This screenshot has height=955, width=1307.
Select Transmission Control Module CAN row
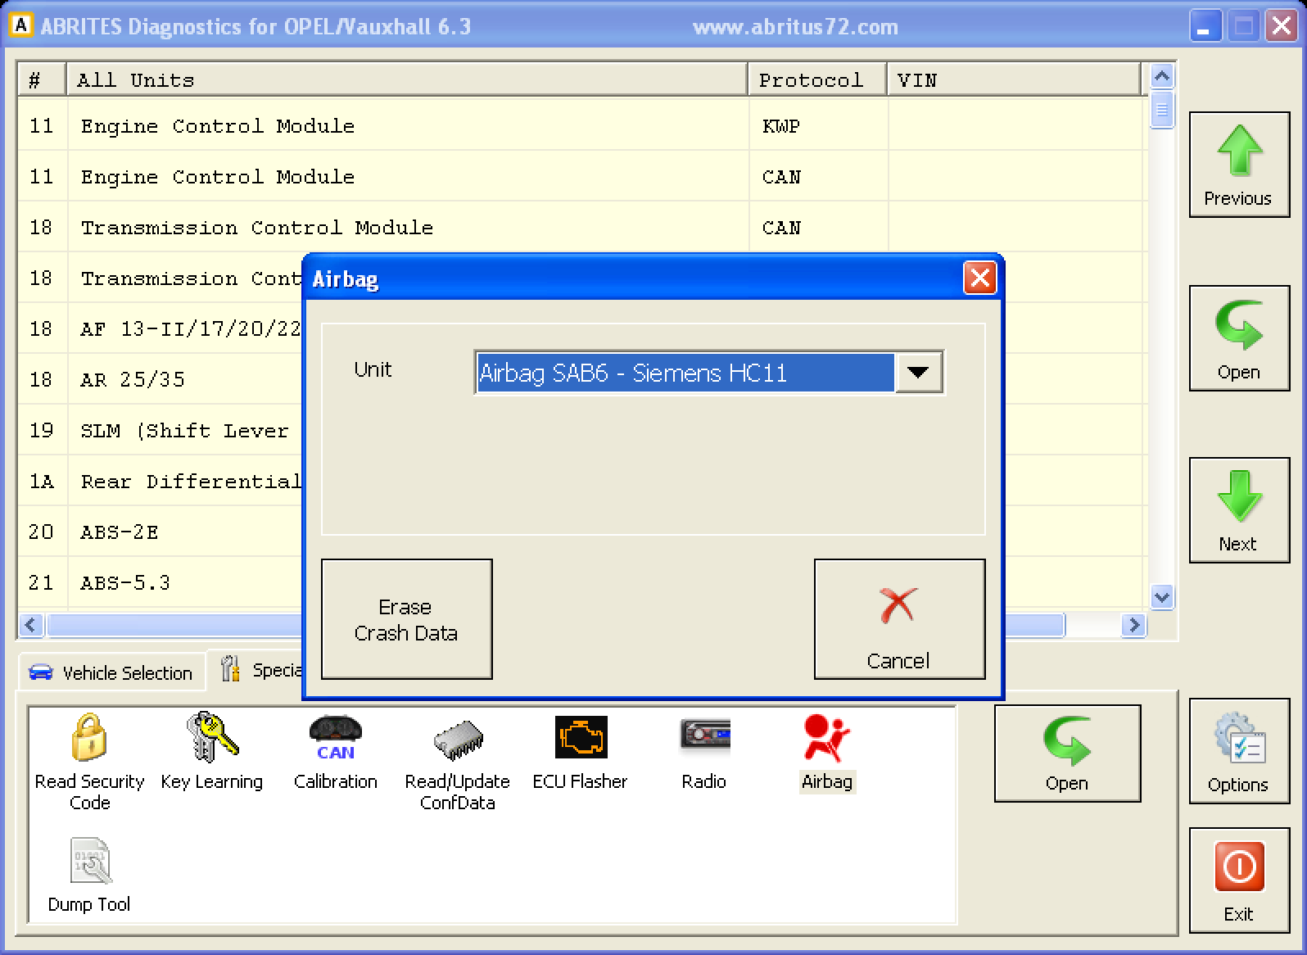[x=581, y=228]
